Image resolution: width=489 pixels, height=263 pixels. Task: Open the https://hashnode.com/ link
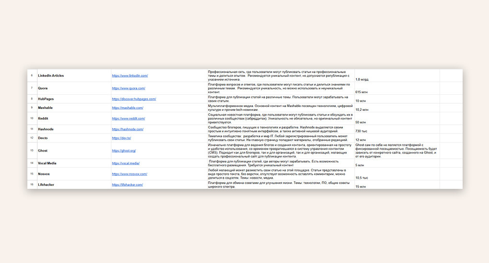pos(128,129)
